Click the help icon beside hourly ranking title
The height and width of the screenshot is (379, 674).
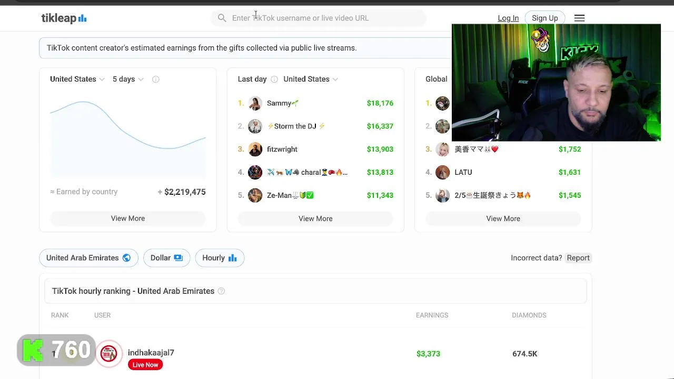click(x=221, y=291)
